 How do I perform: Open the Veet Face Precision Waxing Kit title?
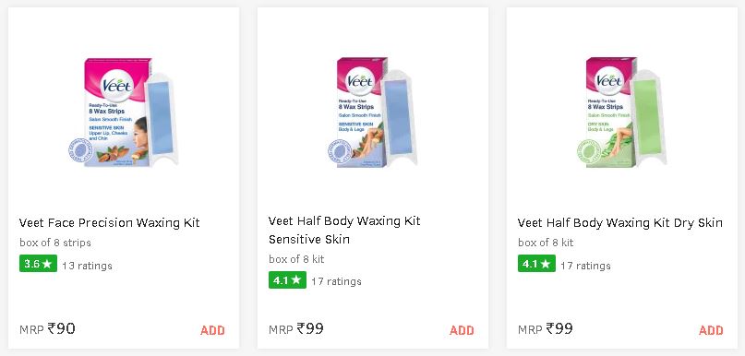tap(109, 223)
